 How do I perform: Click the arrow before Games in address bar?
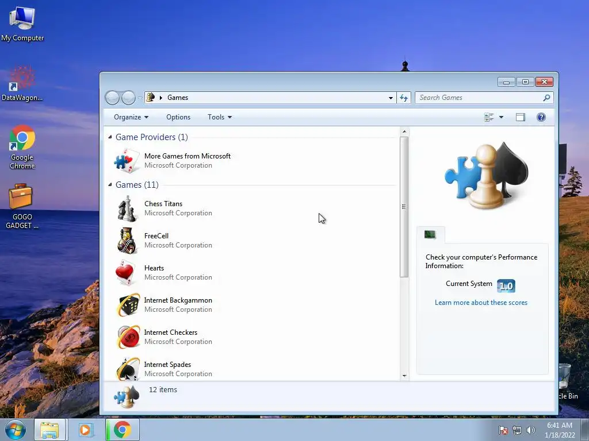pos(161,98)
